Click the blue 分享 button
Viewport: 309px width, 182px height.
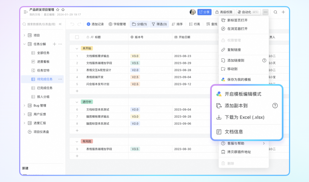pos(204,12)
